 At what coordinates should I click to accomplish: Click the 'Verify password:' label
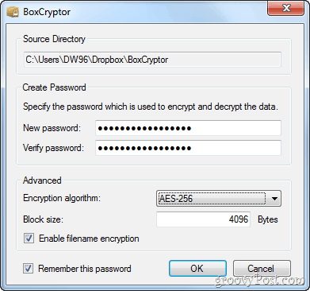53,148
